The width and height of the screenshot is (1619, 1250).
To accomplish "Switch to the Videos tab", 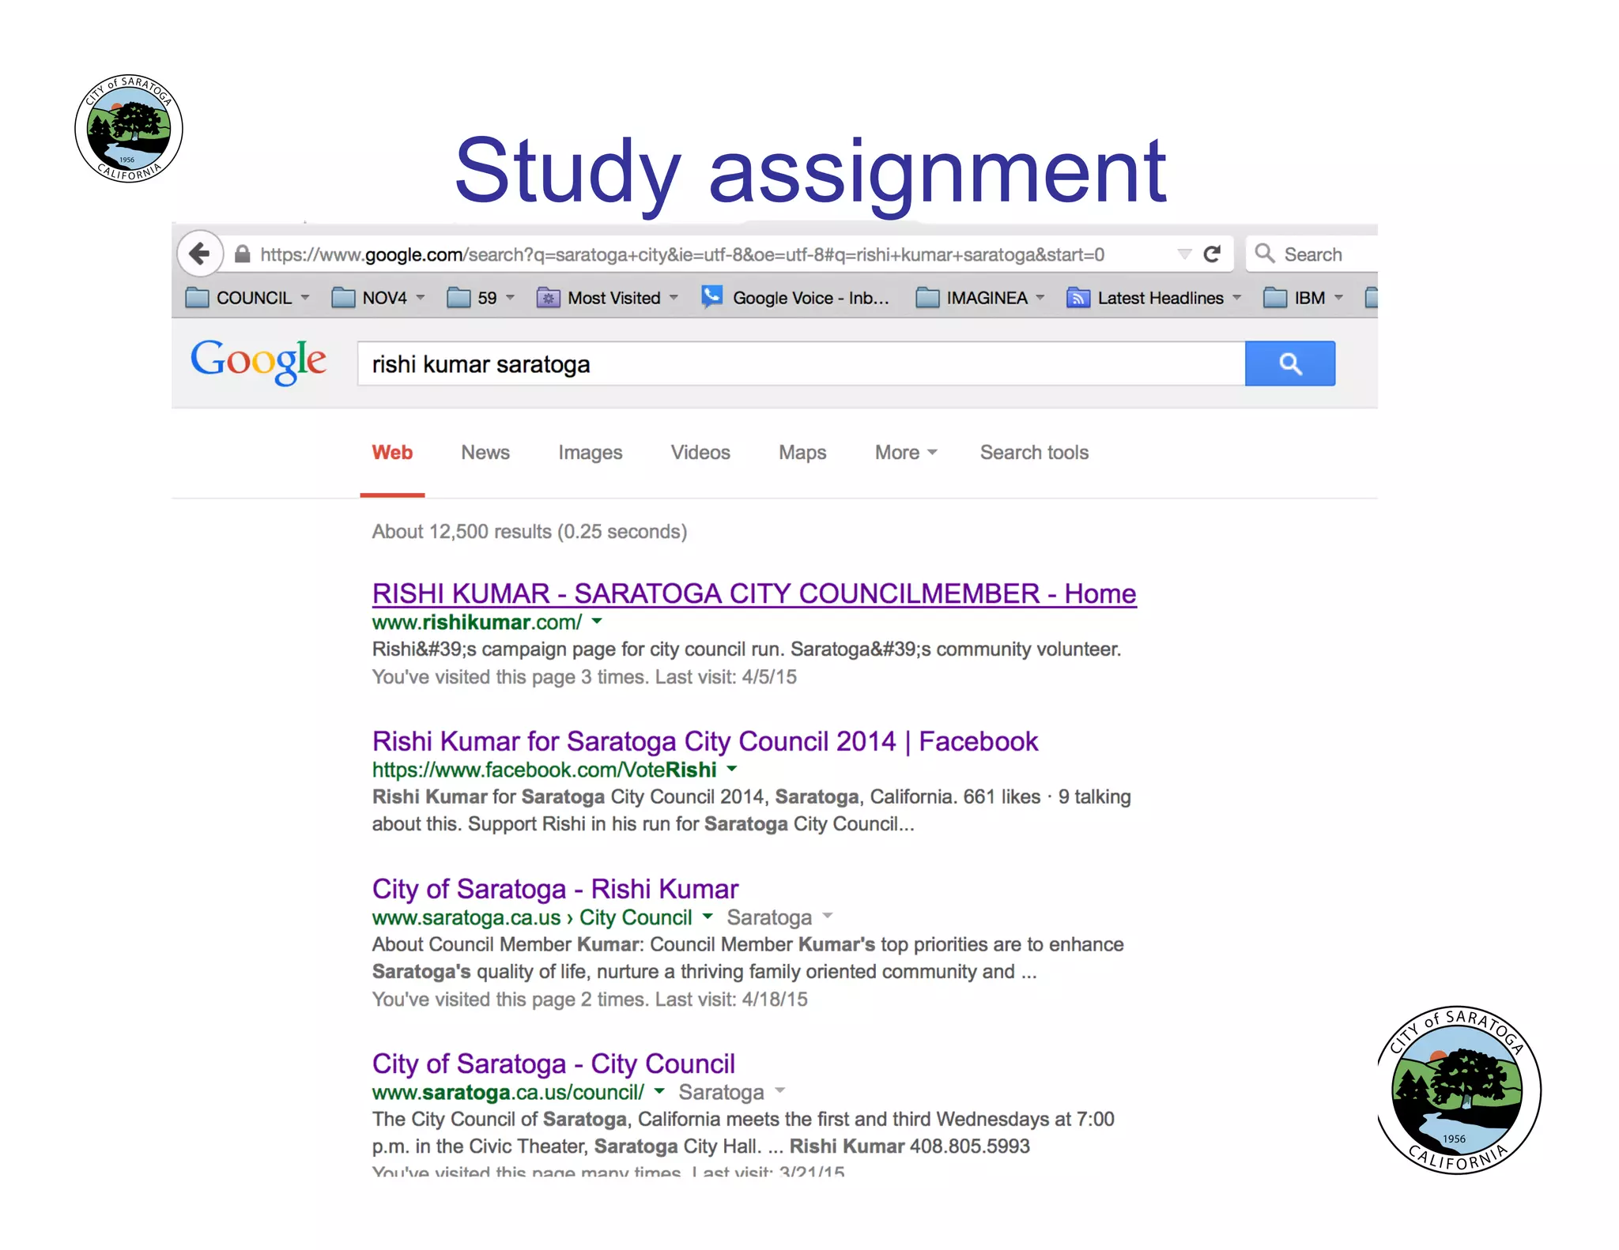I will tap(700, 453).
